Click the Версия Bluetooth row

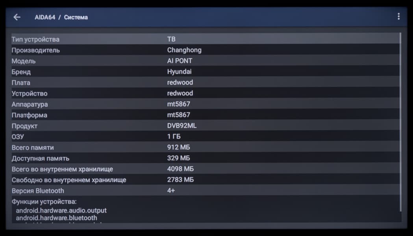tap(205, 191)
